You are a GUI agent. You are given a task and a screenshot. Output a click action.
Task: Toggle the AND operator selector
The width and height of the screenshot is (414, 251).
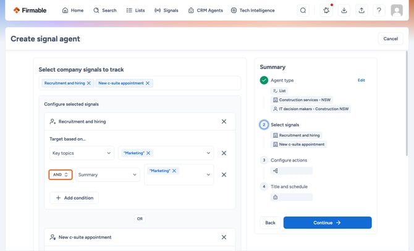tap(61, 175)
